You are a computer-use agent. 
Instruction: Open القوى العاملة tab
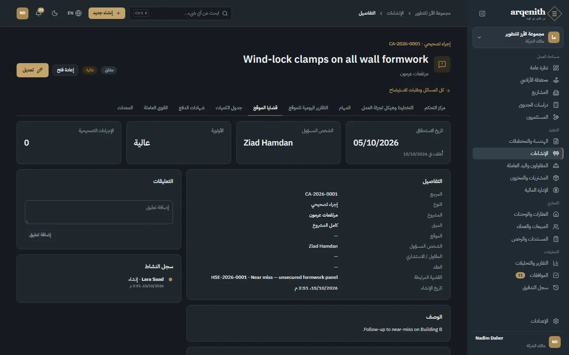(x=156, y=108)
